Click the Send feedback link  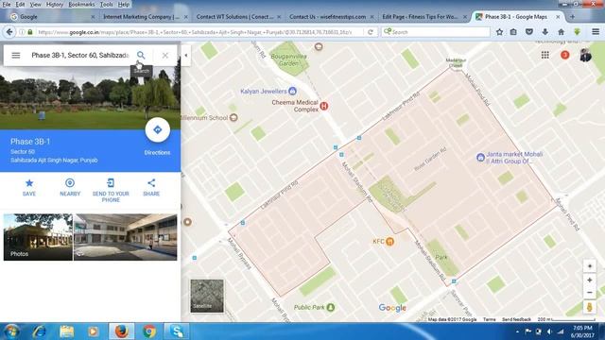pyautogui.click(x=516, y=319)
